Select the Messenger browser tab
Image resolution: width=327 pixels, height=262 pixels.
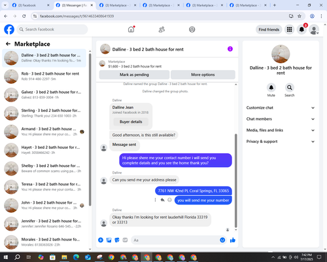coord(74,5)
